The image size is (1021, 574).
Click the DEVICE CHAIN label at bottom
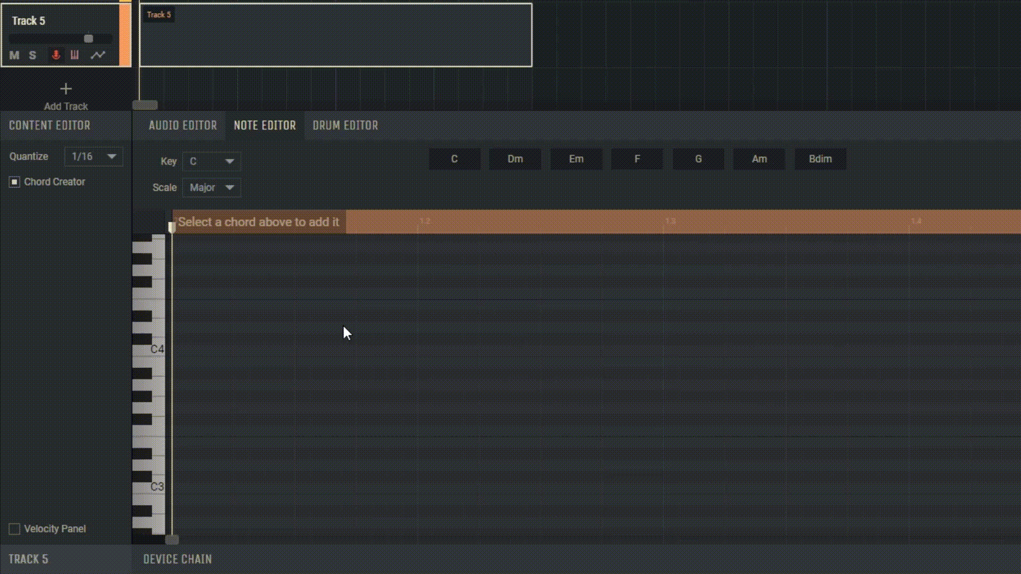[177, 559]
